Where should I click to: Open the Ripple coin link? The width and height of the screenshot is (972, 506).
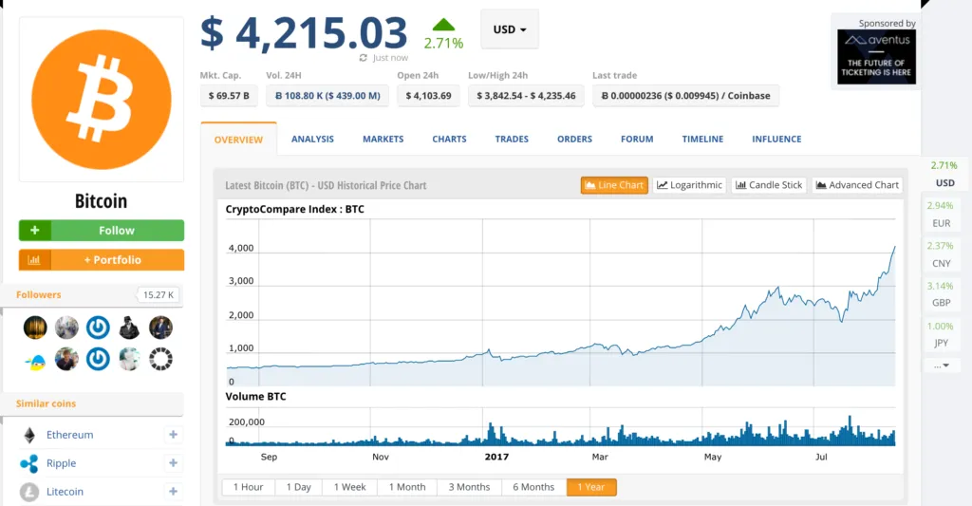(61, 463)
